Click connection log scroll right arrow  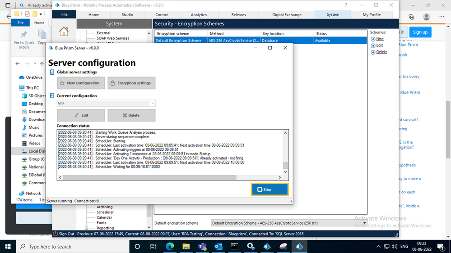click(279, 177)
